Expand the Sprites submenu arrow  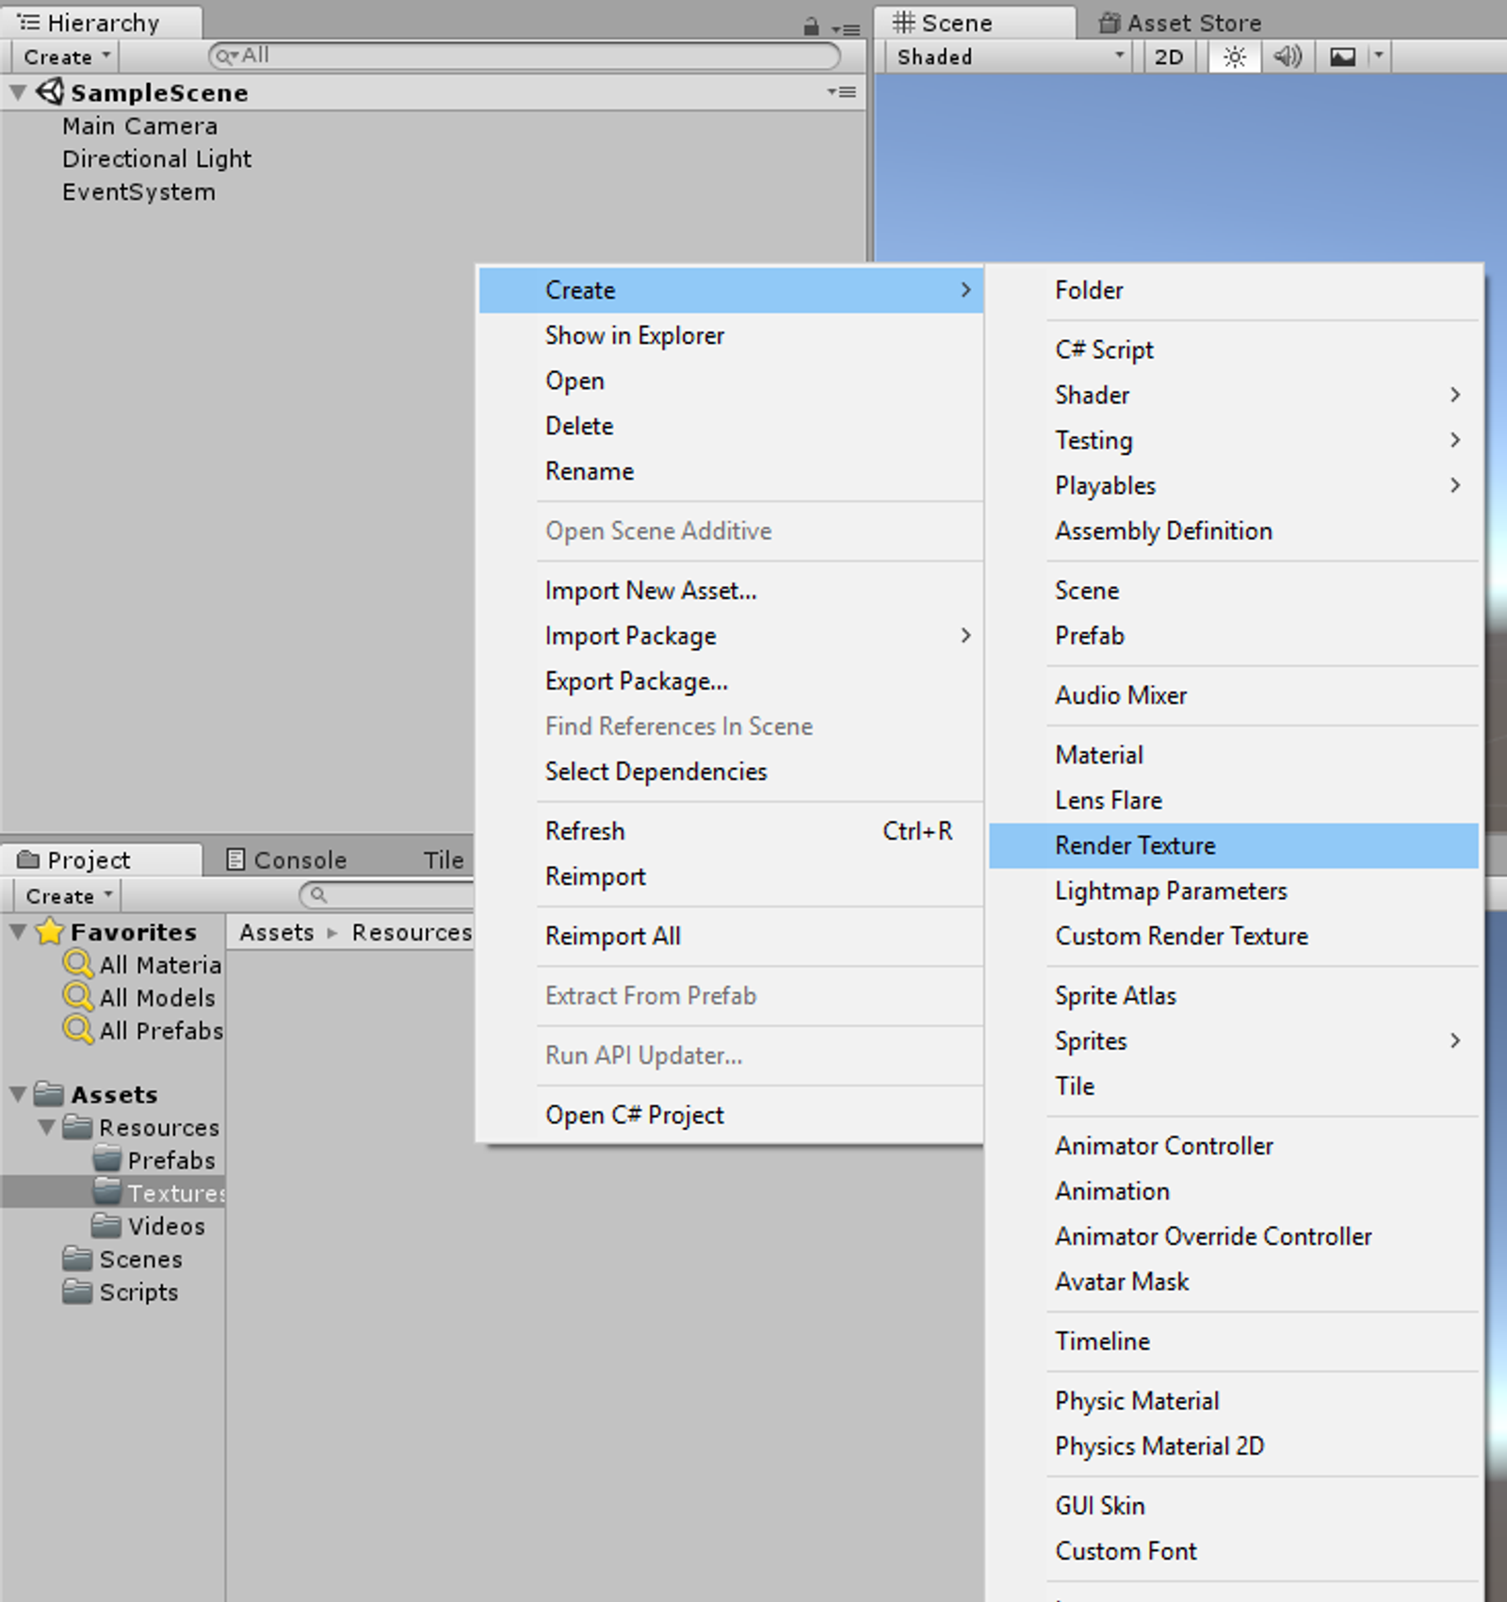[1455, 1040]
